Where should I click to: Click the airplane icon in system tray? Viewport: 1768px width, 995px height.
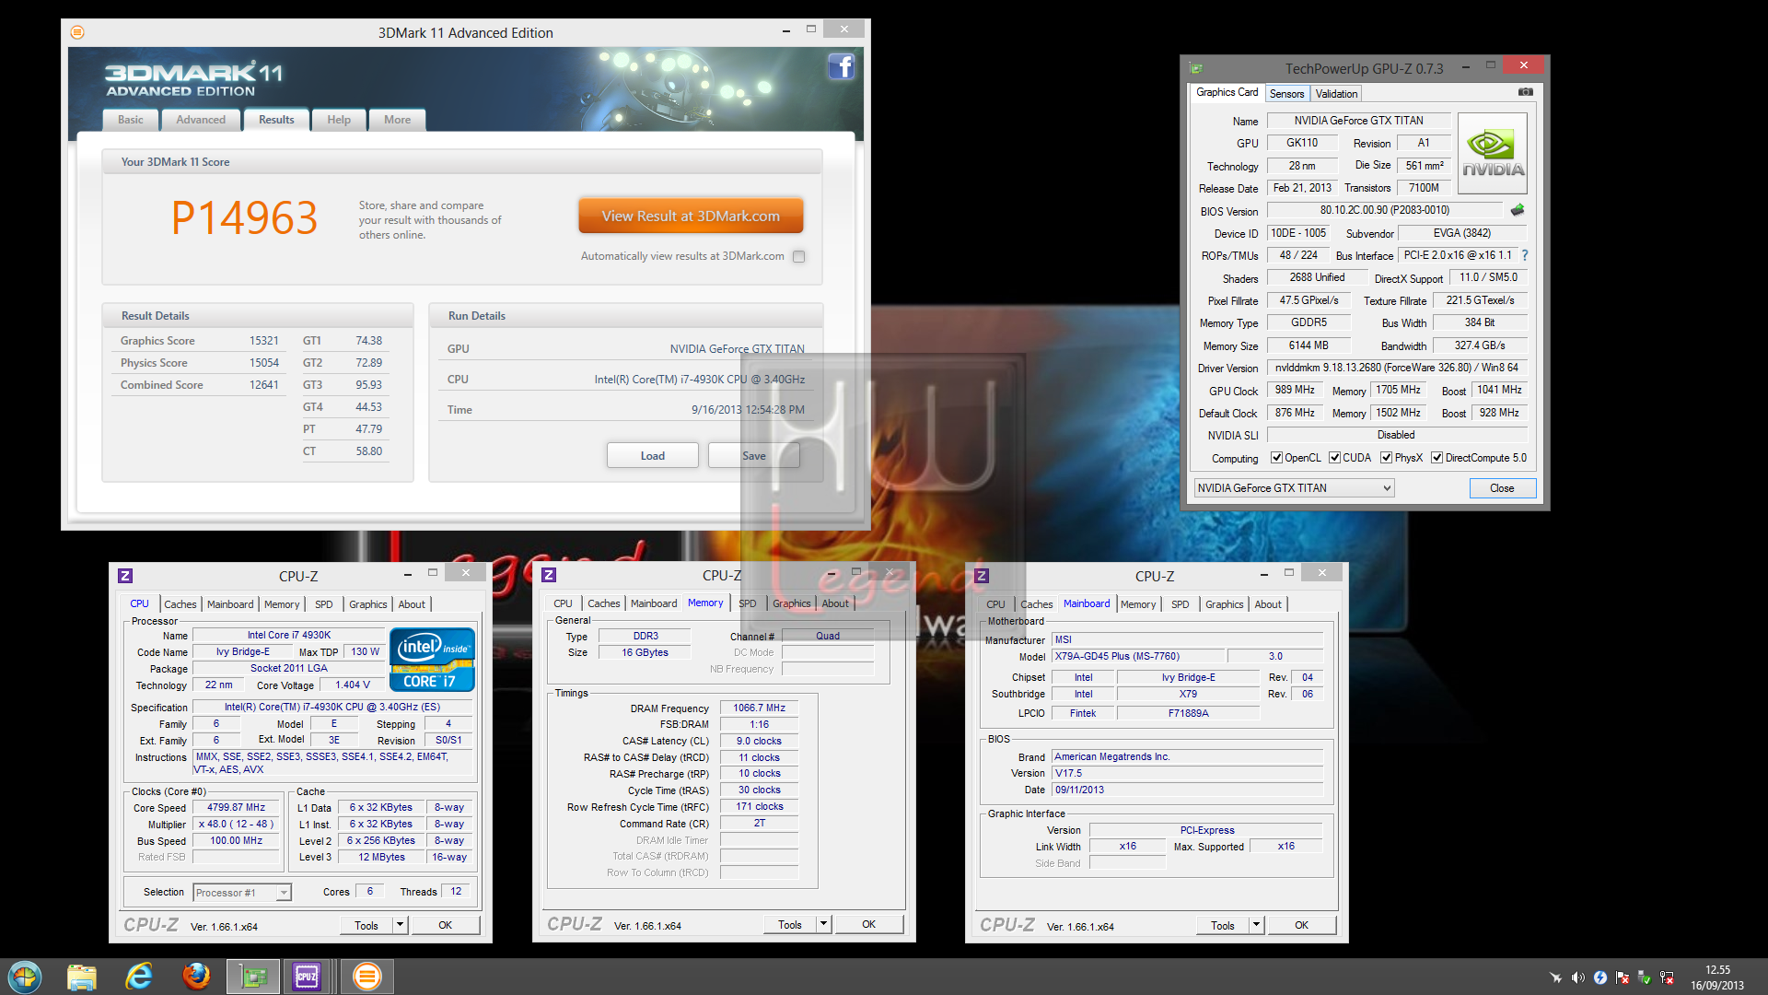[1555, 977]
